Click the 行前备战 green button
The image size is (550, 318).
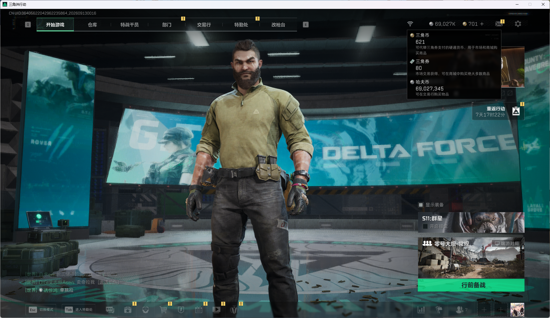[471, 285]
